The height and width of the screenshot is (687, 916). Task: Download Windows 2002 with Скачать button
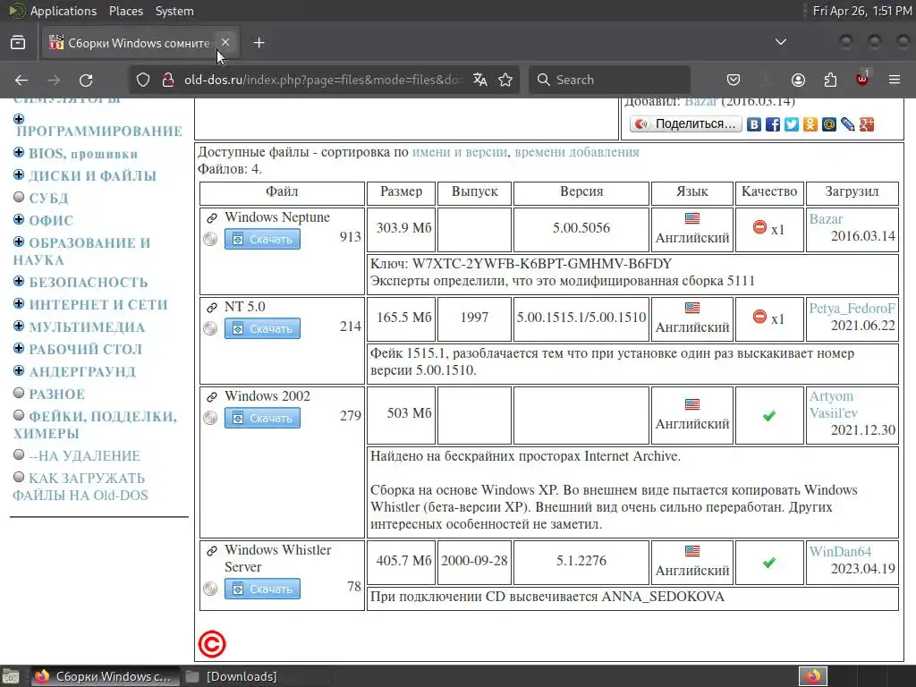tap(262, 418)
